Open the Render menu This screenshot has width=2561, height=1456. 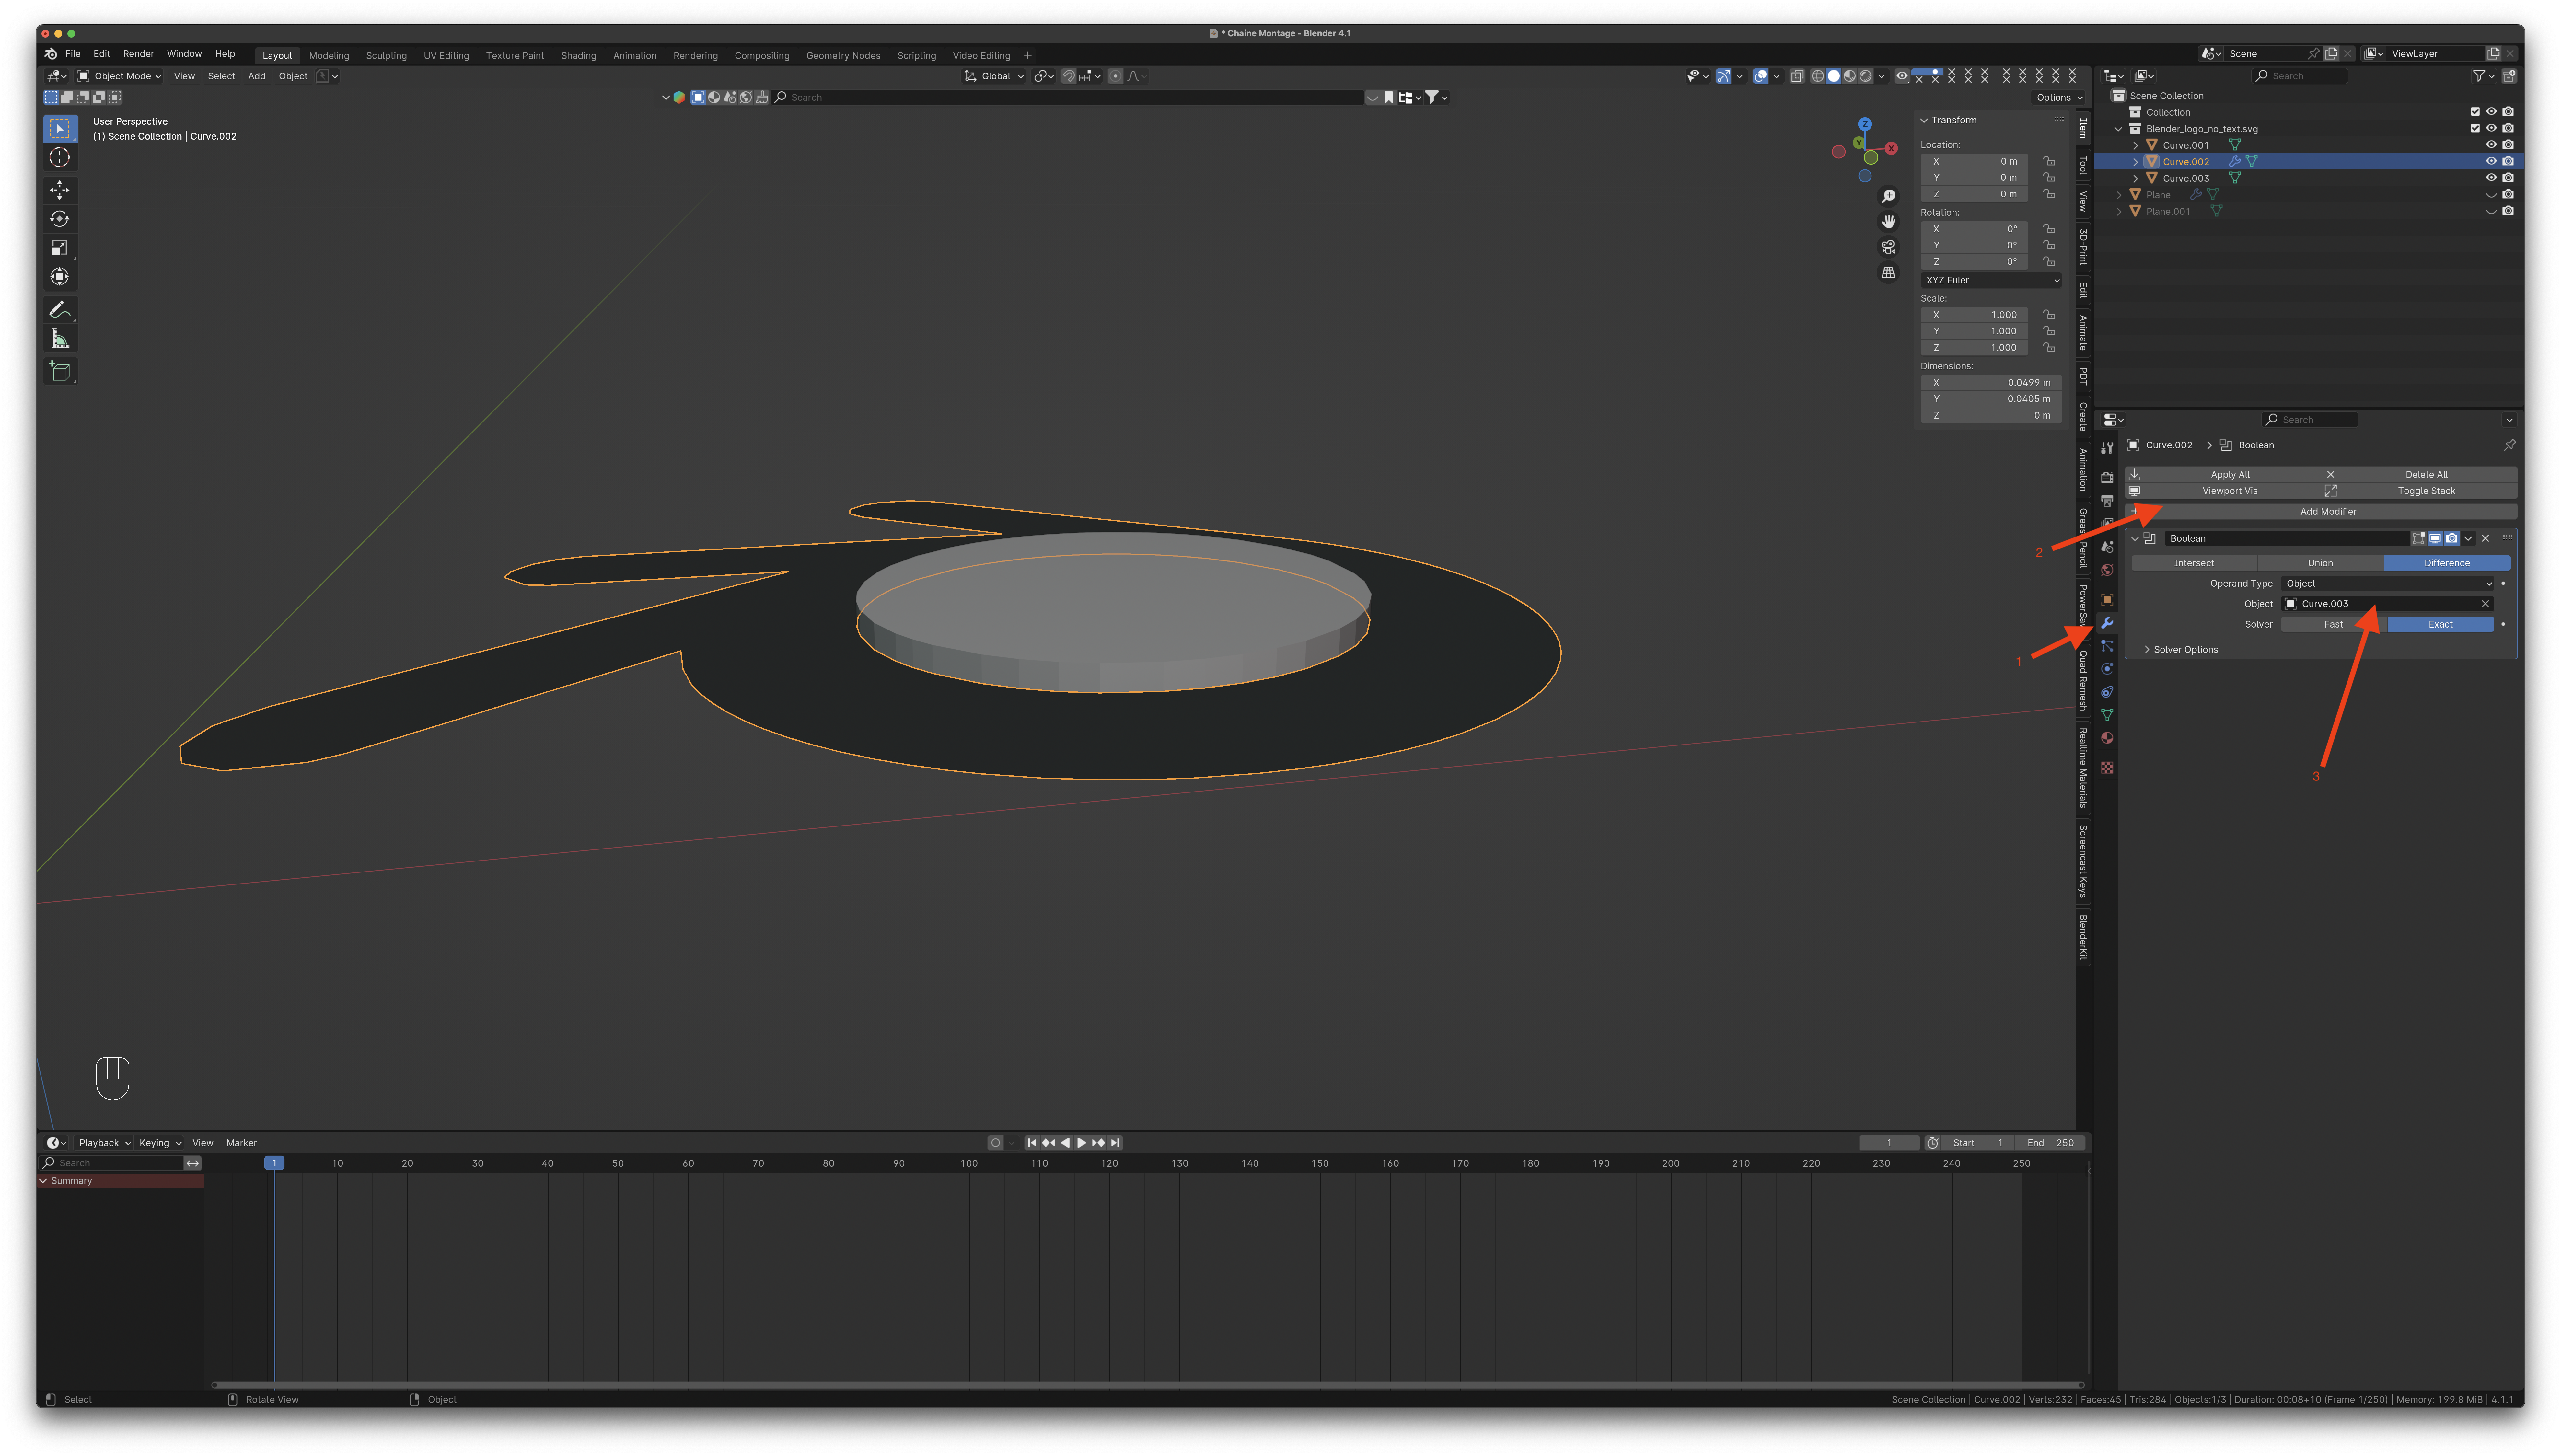(x=138, y=54)
